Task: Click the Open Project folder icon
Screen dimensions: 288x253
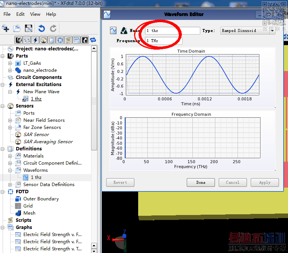Action: pos(17,29)
